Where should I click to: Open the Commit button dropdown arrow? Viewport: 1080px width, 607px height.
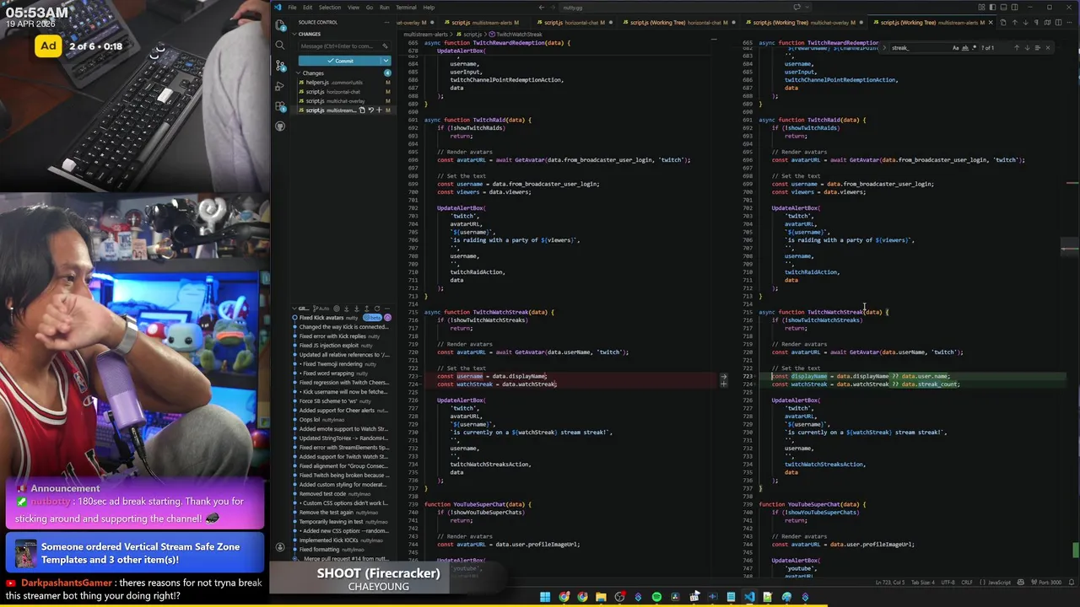386,61
